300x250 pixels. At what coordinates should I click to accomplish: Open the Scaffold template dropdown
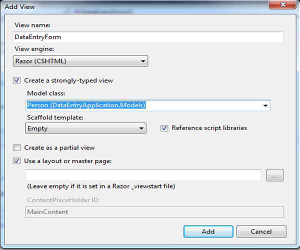[x=86, y=128]
